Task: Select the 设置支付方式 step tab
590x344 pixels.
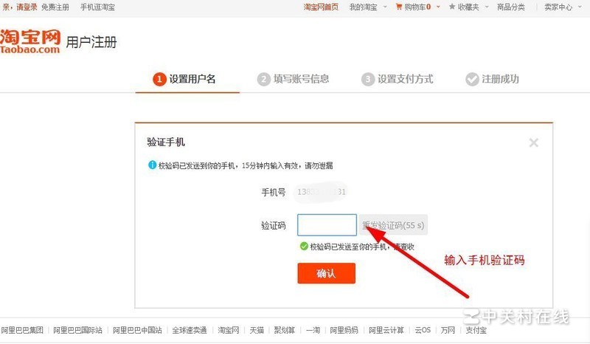Action: click(397, 79)
